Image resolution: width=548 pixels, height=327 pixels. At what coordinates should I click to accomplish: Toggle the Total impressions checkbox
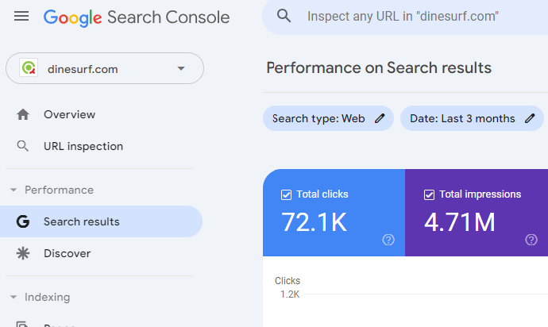tap(429, 194)
